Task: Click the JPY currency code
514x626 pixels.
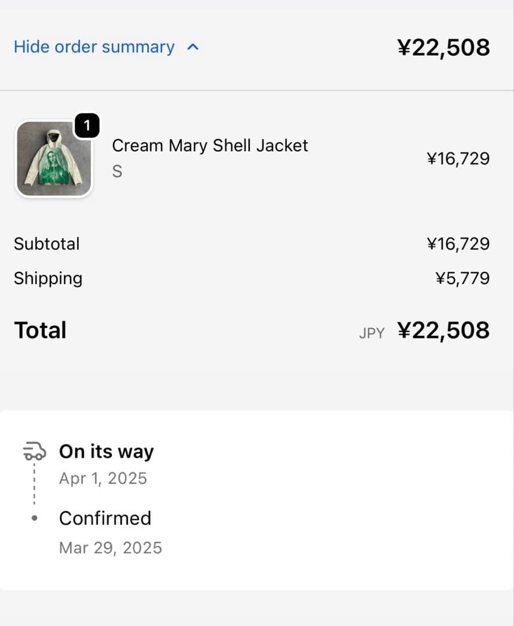Action: 371,333
